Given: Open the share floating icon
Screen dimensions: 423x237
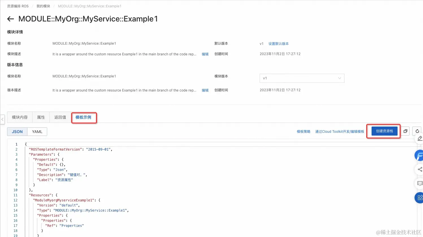Looking at the screenshot, I should tap(420, 169).
